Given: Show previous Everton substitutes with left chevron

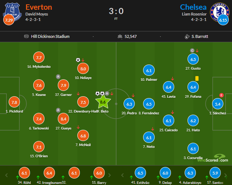Looking at the screenshot, I should pyautogui.click(x=7, y=175).
